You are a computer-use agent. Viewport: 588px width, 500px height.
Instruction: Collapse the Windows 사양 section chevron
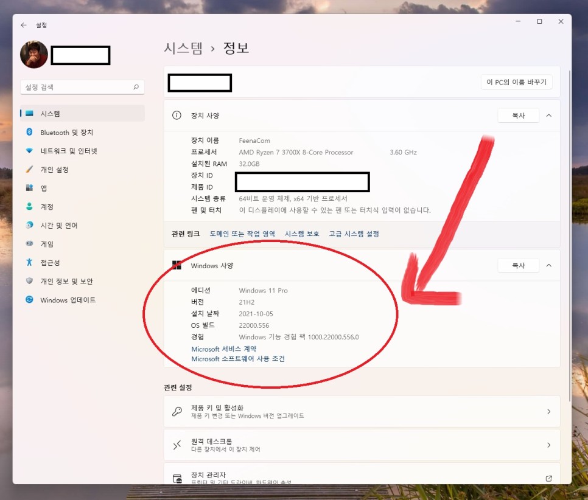[548, 265]
